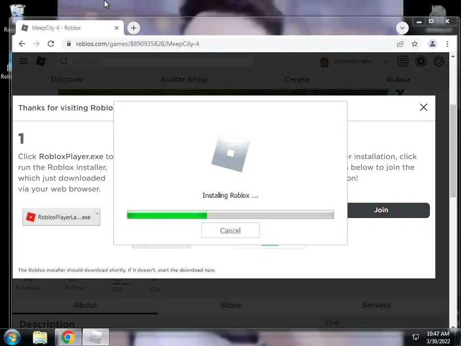This screenshot has height=346, width=461.
Task: Select the MeepCity 4 - Roblox tab
Action: (x=69, y=28)
